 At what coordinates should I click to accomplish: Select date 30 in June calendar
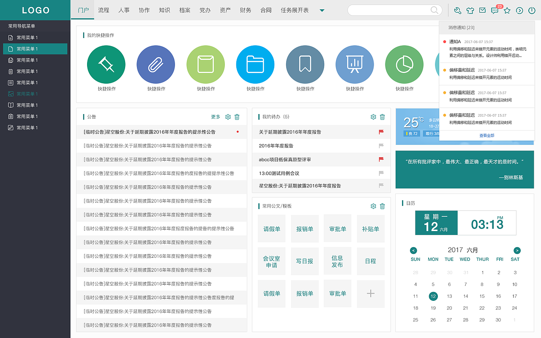[498, 320]
